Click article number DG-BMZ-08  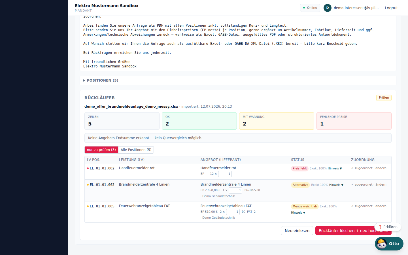coord(252,190)
